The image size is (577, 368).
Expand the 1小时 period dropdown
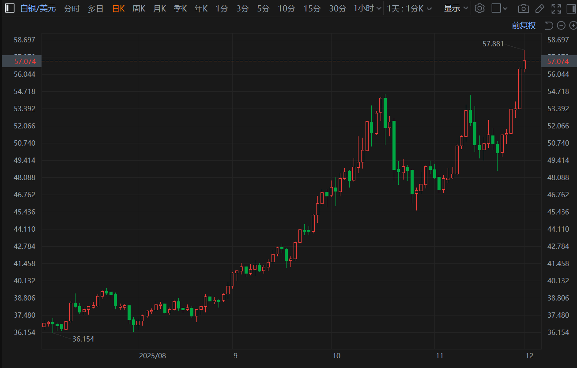pyautogui.click(x=367, y=8)
